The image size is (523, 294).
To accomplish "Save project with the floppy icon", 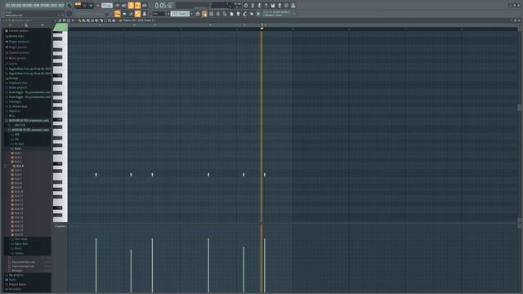I will pyautogui.click(x=273, y=6).
